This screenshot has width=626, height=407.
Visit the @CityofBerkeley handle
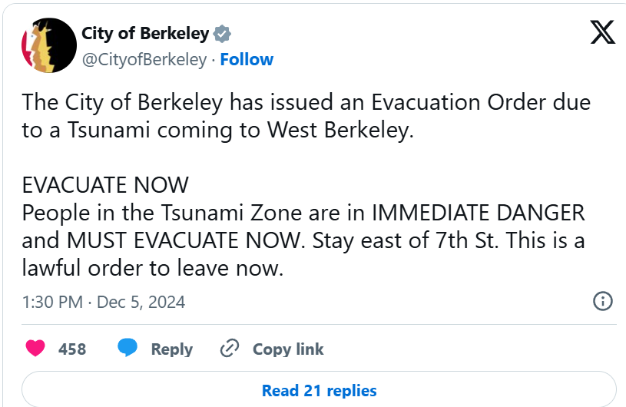tap(144, 60)
